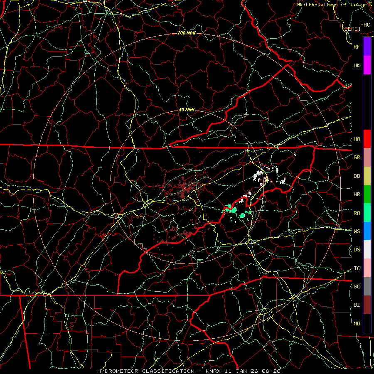The height and width of the screenshot is (374, 374).
Task: Click the UK legend label
Action: point(357,65)
